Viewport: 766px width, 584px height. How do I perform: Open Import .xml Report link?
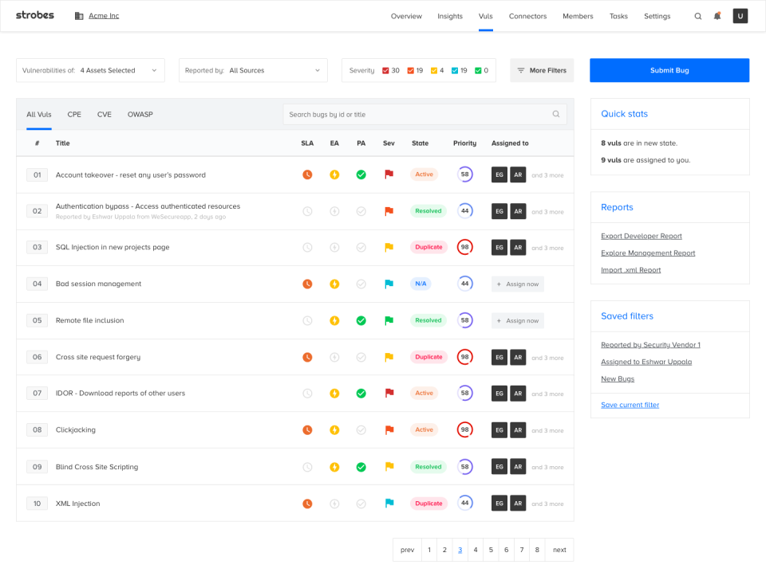click(630, 270)
